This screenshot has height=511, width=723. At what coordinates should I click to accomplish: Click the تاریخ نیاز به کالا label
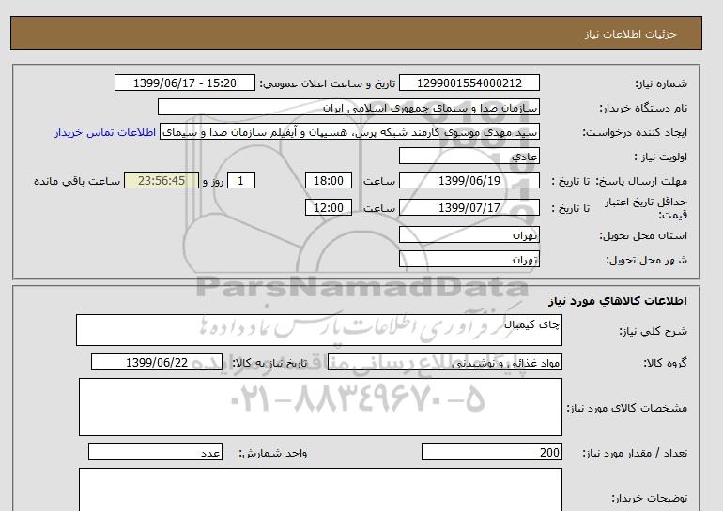(x=269, y=363)
